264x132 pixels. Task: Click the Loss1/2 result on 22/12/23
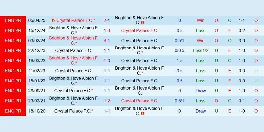(201, 51)
